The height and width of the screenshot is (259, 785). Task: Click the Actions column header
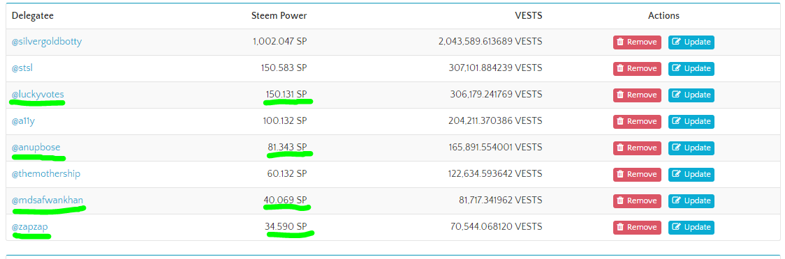coord(663,15)
